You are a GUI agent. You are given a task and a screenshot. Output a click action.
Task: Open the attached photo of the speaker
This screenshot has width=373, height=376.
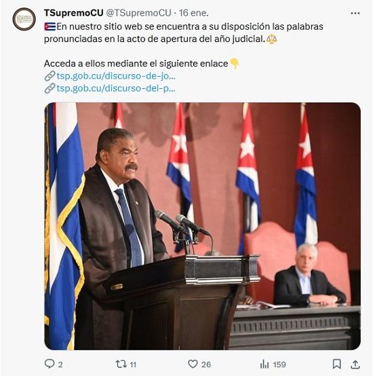tap(202, 226)
